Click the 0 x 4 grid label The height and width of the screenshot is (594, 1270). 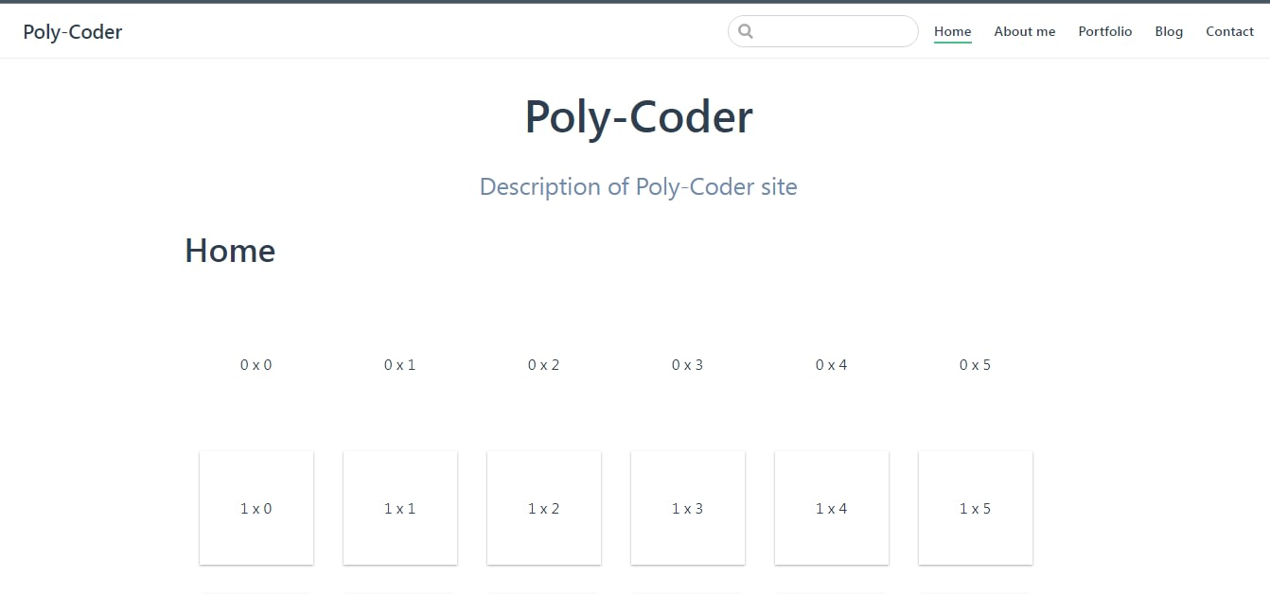[831, 364]
